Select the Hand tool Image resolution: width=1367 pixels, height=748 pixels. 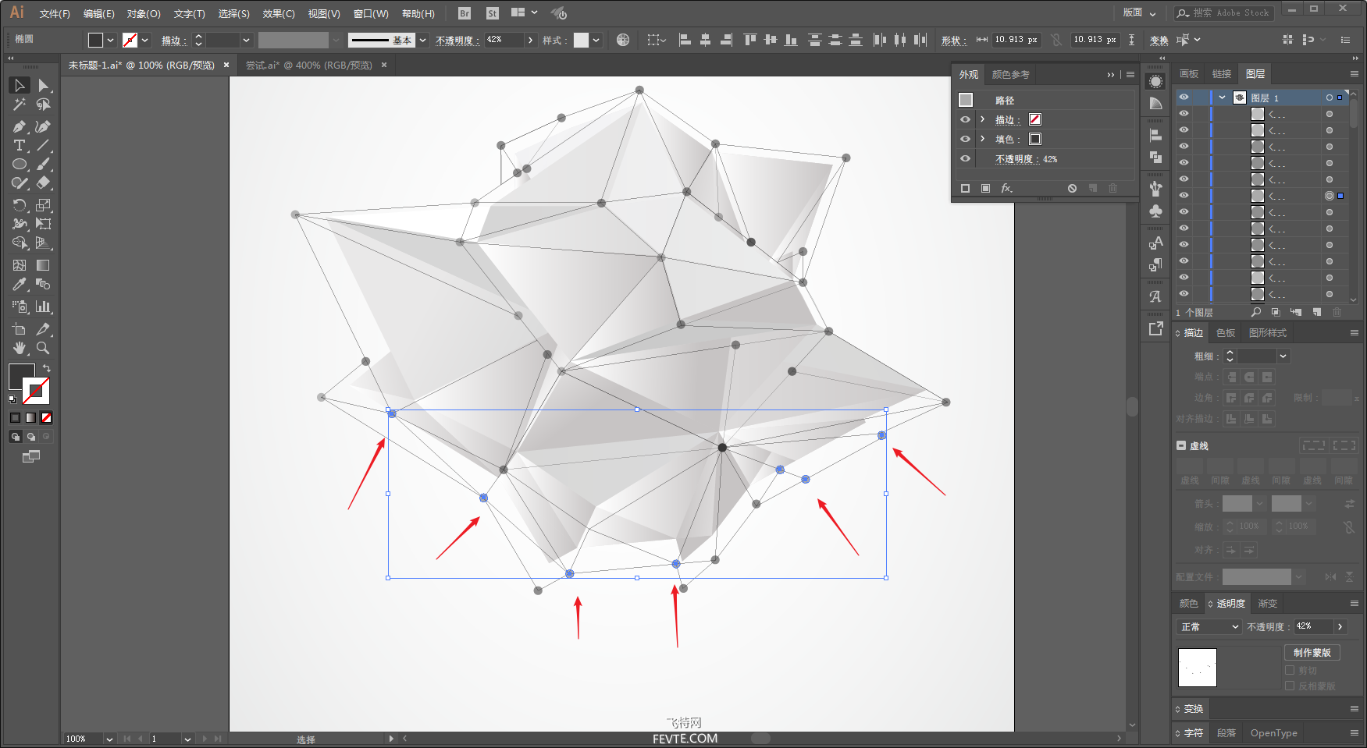(20, 348)
